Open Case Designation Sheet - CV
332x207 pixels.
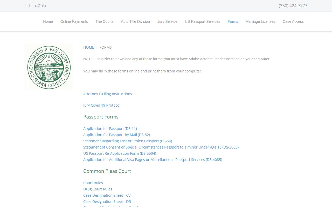(x=107, y=195)
